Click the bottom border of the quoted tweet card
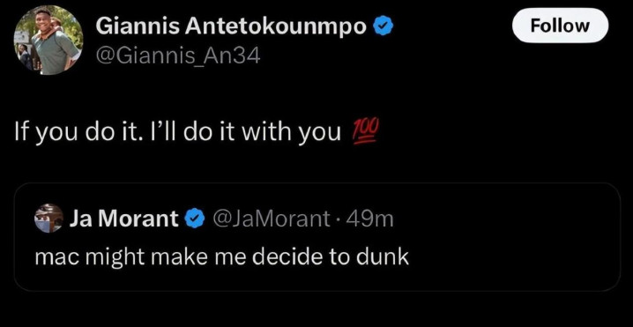Image resolution: width=633 pixels, height=327 pixels. [x=316, y=291]
